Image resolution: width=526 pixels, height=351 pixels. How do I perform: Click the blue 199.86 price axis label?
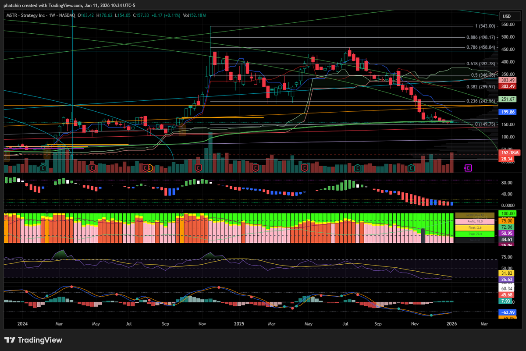click(x=507, y=112)
